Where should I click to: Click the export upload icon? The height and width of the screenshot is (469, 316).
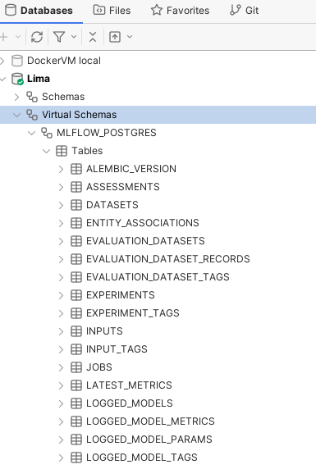115,37
